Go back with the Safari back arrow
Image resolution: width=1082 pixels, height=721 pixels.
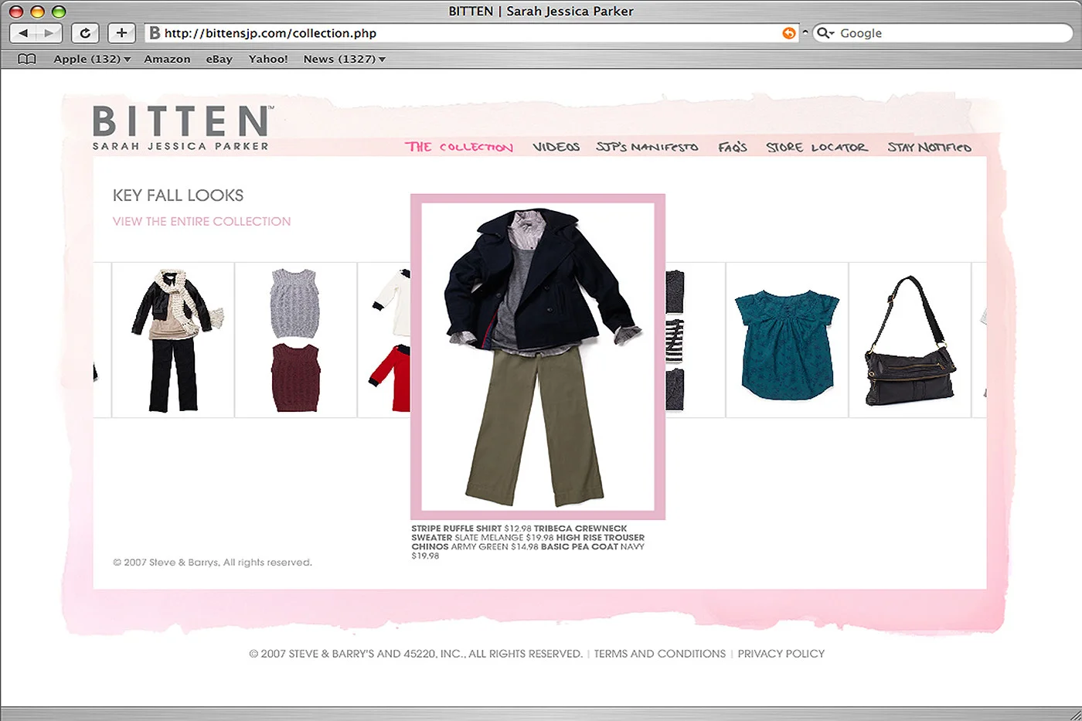[x=23, y=33]
